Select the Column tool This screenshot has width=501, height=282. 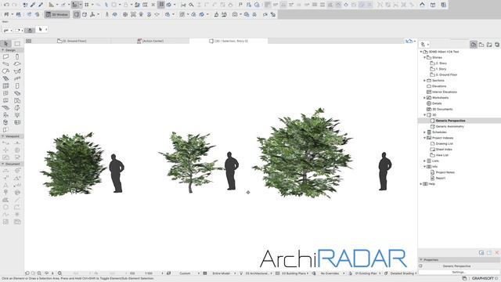coord(17,56)
